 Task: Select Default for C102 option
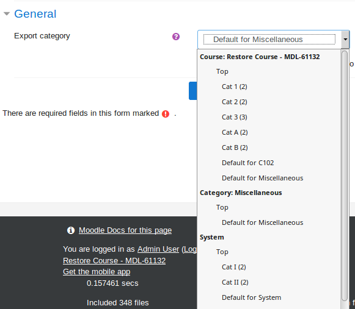click(248, 163)
